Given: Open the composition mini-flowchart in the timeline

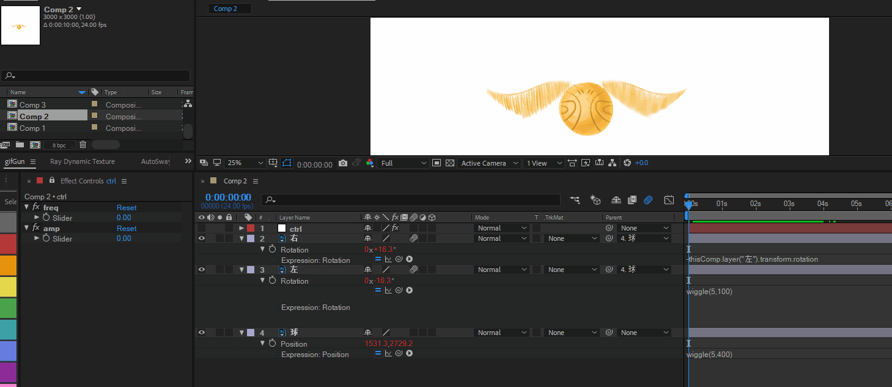Looking at the screenshot, I should [x=575, y=200].
